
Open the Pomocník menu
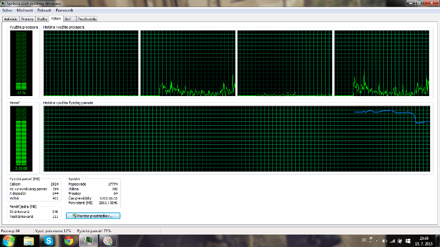[x=63, y=10]
